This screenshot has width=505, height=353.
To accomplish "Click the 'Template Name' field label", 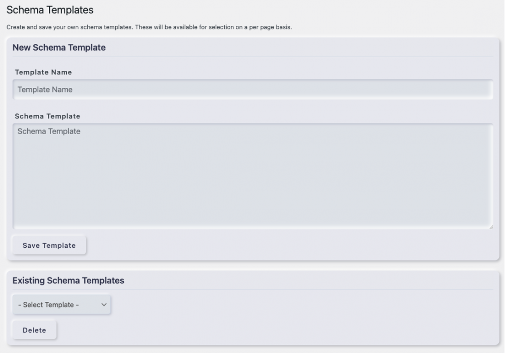I will [43, 72].
